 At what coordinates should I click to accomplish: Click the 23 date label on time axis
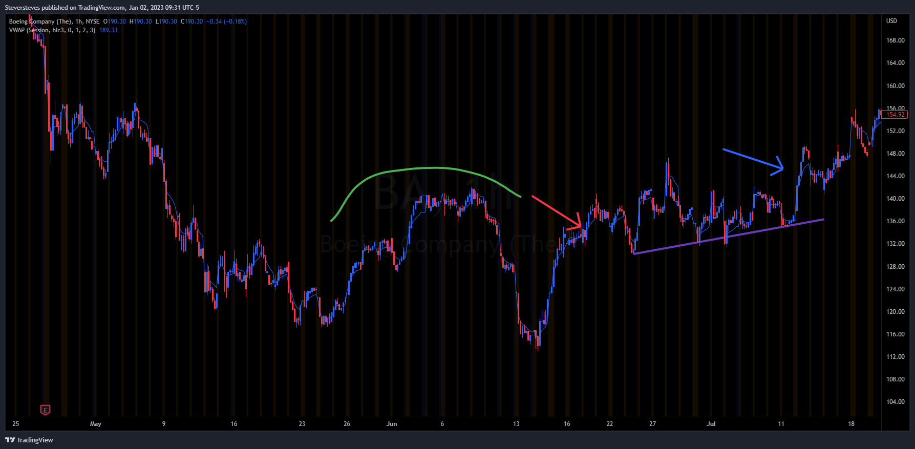click(302, 424)
